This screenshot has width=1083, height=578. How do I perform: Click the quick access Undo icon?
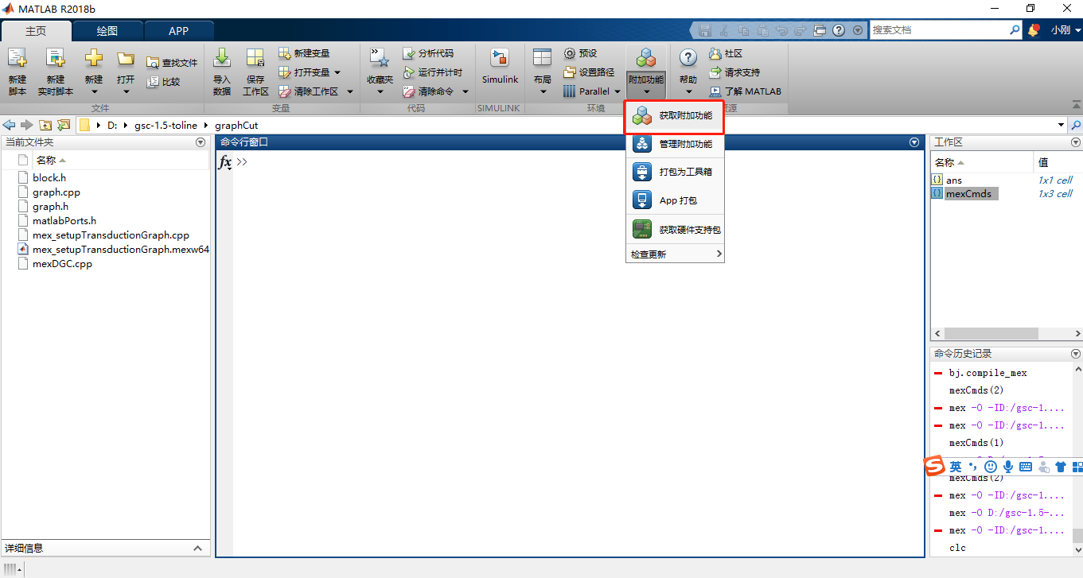coord(781,30)
